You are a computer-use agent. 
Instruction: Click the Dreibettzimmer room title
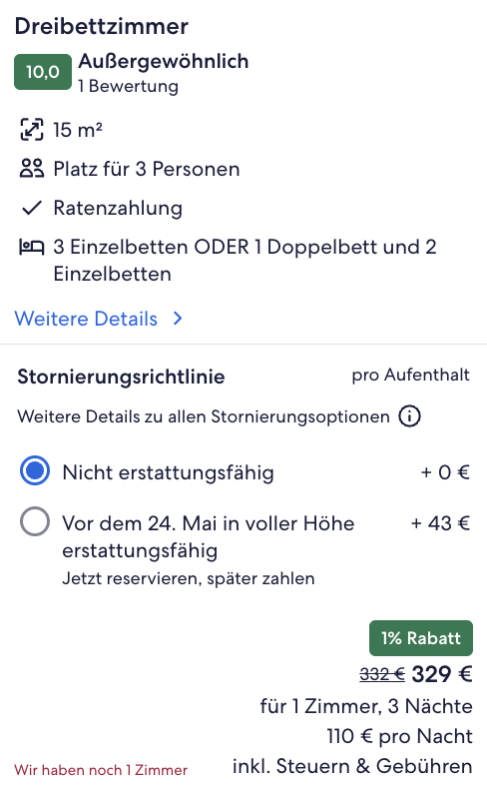(102, 26)
